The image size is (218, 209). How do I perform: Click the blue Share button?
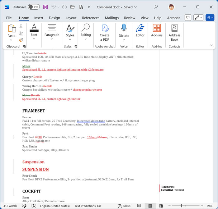pyautogui.click(x=210, y=18)
